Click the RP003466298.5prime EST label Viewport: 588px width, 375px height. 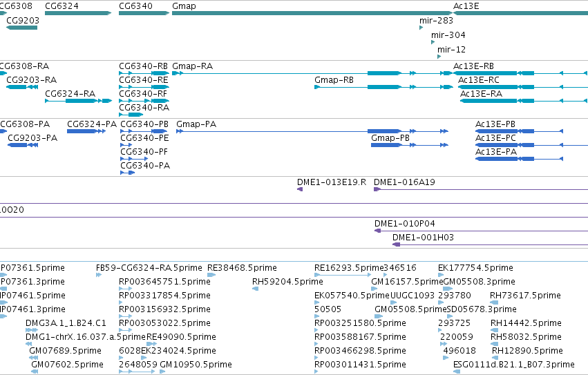pos(361,351)
